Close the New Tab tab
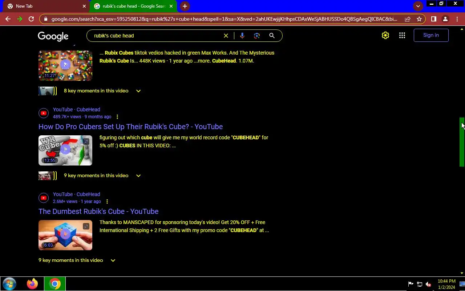 point(84,6)
